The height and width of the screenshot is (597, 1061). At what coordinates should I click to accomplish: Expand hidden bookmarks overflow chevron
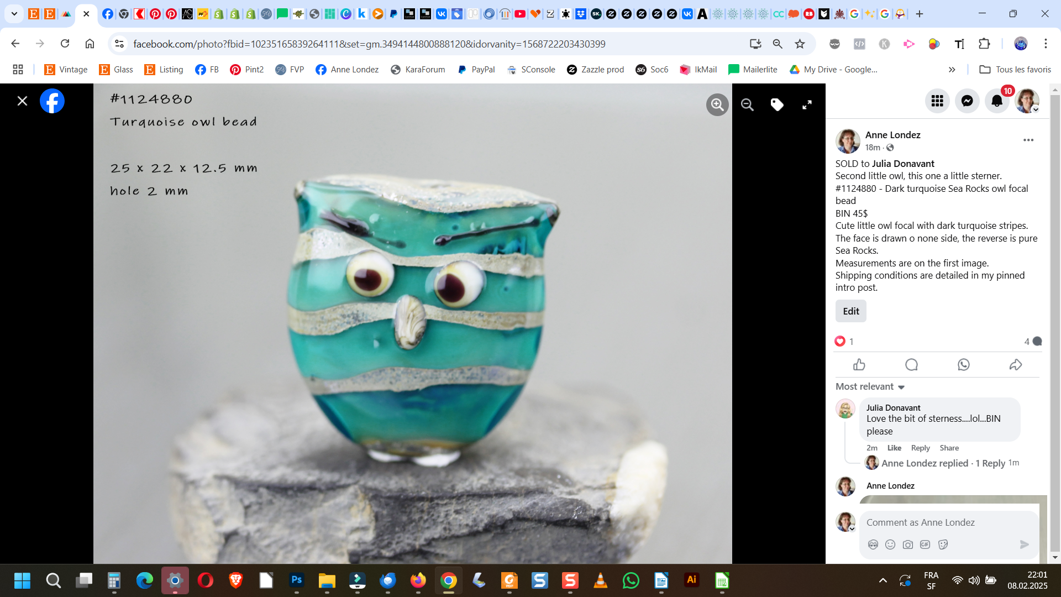coord(952,70)
